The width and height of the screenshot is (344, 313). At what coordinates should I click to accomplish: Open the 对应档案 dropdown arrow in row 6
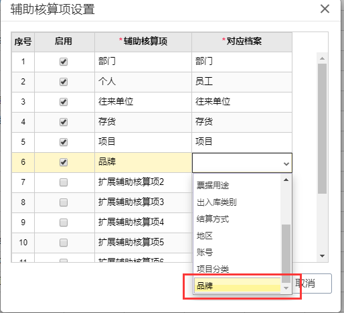286,164
